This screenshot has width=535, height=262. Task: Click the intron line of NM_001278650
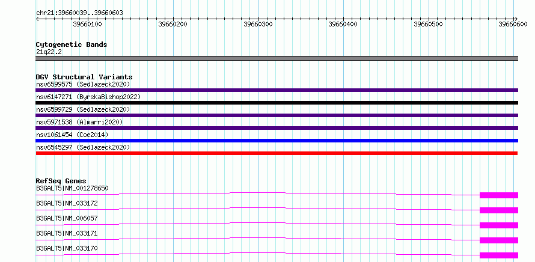(258, 193)
